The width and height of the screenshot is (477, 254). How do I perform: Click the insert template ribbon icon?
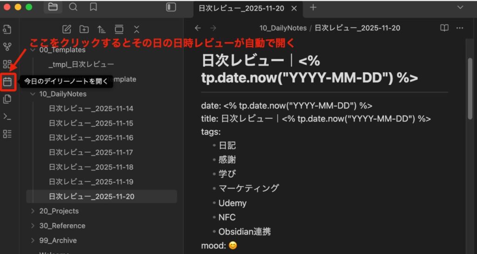[7, 99]
